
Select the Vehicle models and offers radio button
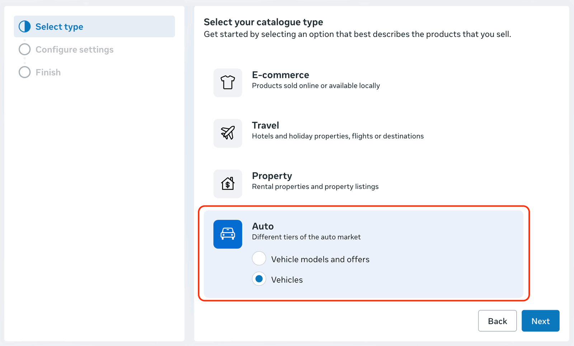(259, 259)
